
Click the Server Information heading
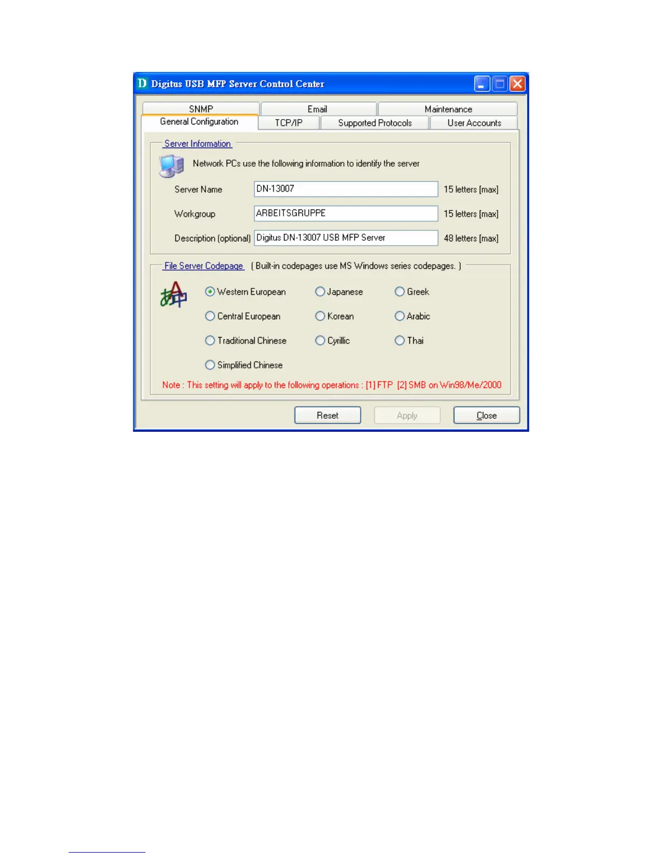coord(198,143)
